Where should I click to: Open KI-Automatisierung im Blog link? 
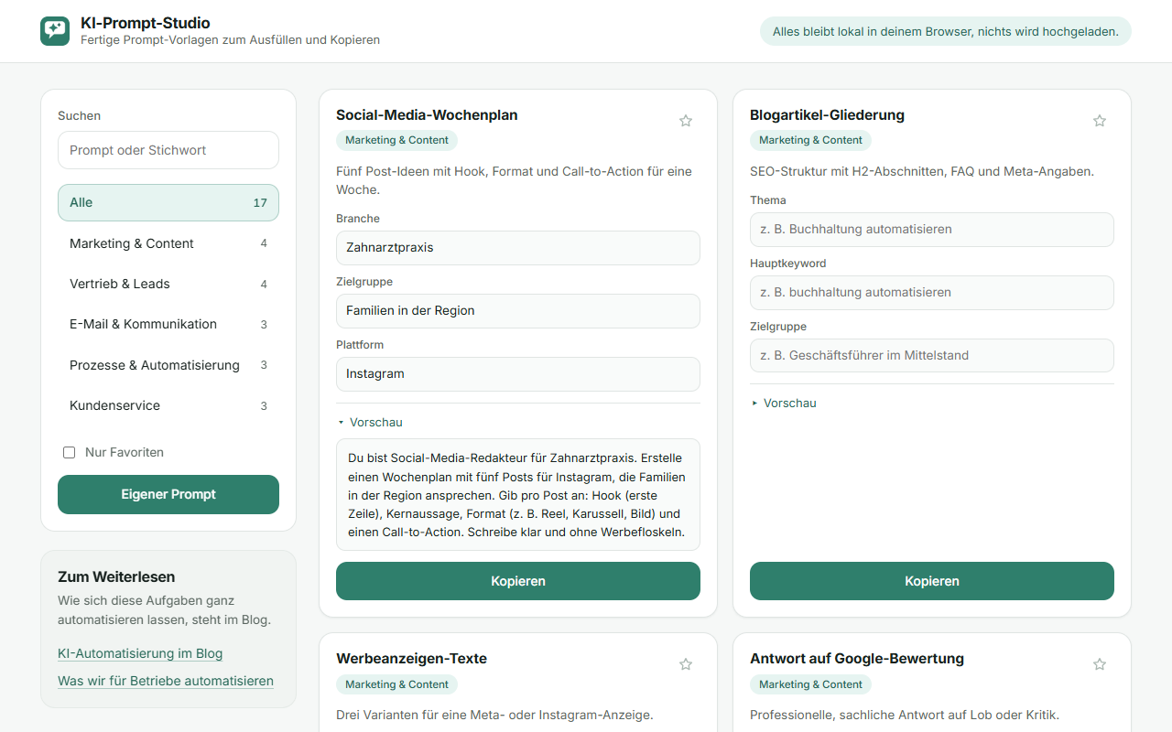pos(140,653)
